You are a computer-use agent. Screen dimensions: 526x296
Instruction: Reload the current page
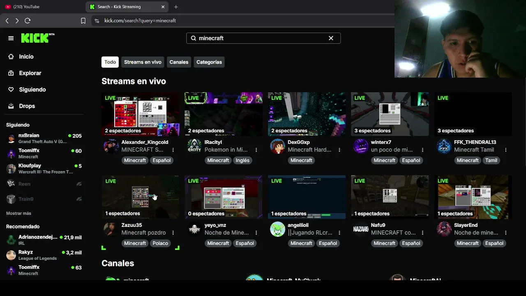(x=28, y=21)
